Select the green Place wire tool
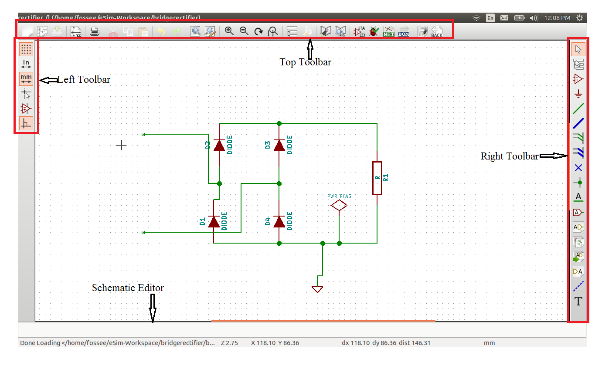The height and width of the screenshot is (366, 612). 578,108
